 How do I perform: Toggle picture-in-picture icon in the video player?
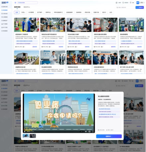pyautogui.click(x=89, y=132)
